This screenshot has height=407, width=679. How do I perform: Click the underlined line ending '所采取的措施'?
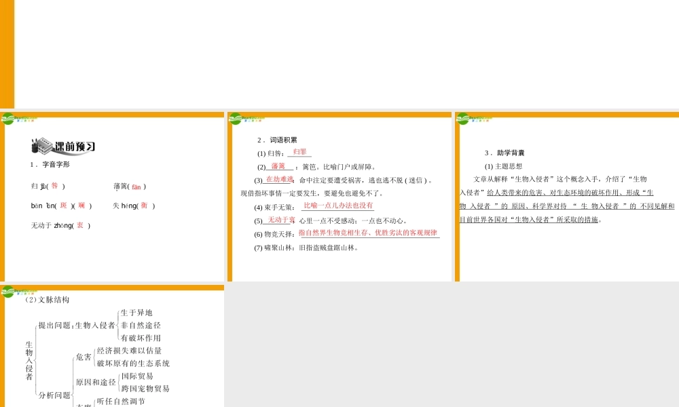tap(529, 220)
